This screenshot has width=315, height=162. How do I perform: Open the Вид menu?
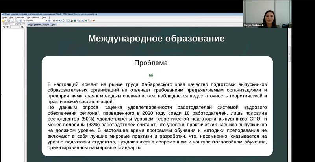[11, 17]
